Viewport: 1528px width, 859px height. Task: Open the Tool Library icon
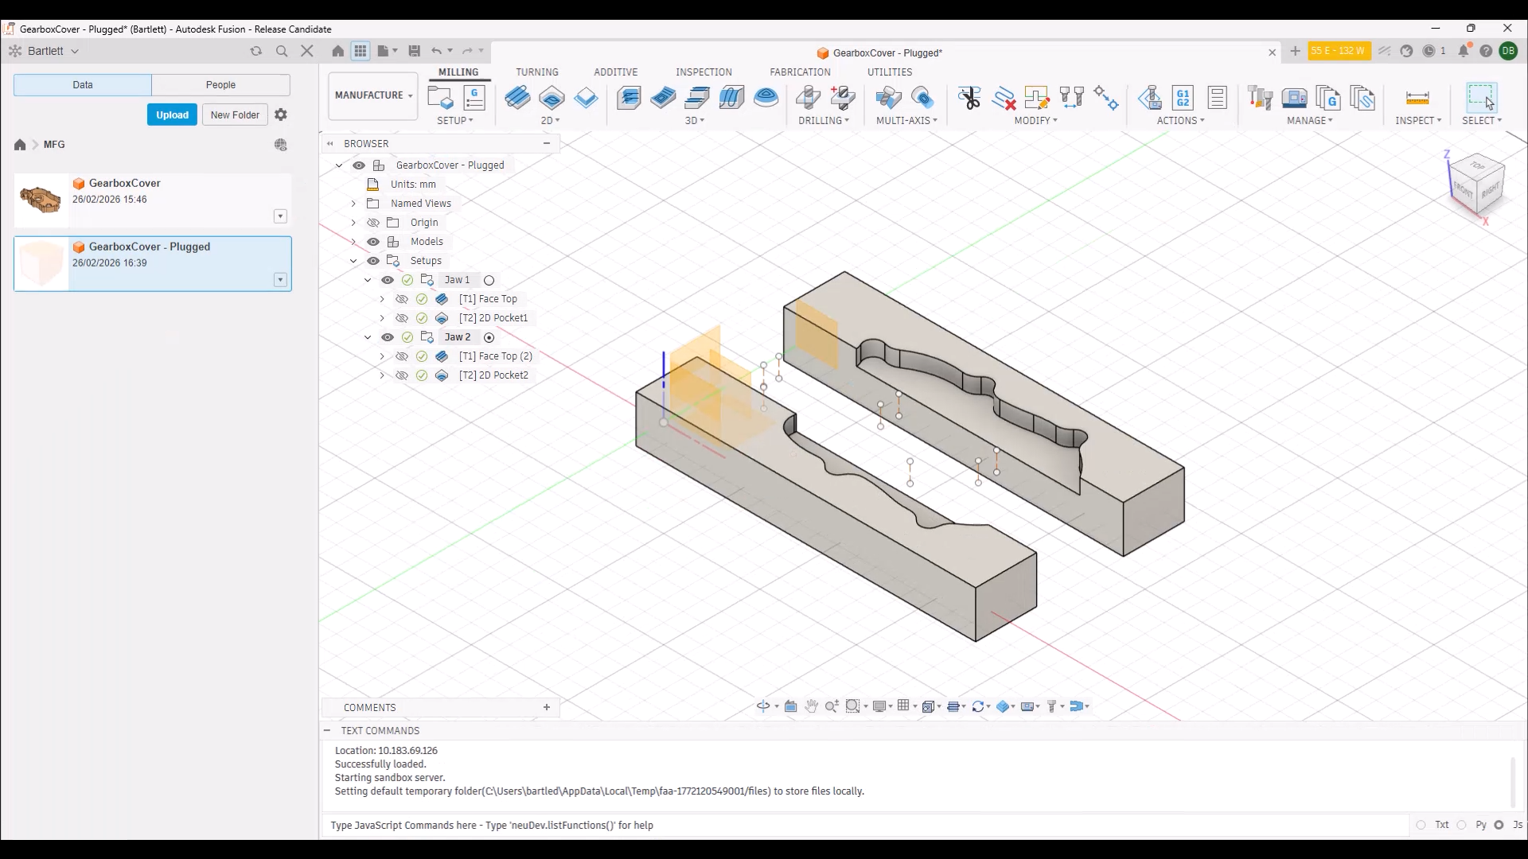pos(1260,98)
